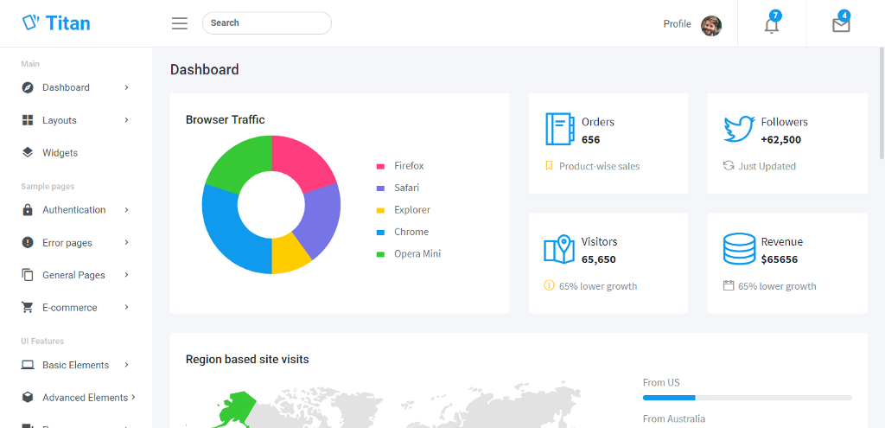The image size is (885, 428).
Task: Click the E-commerce shopping cart icon
Action: click(28, 308)
